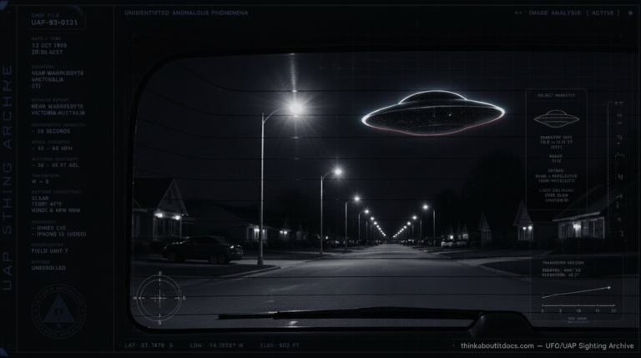The height and width of the screenshot is (358, 641).
Task: Click the 'LON:' longitude readout
Action: click(x=217, y=345)
